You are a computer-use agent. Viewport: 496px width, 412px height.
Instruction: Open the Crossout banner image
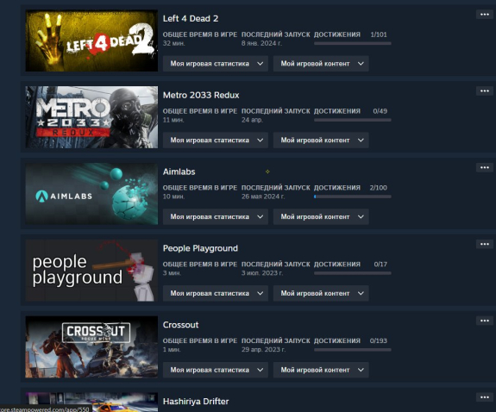[x=91, y=346]
